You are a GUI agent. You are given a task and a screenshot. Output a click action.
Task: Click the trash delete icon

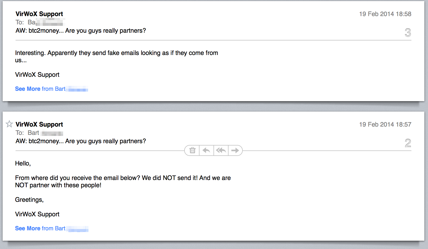pyautogui.click(x=192, y=150)
